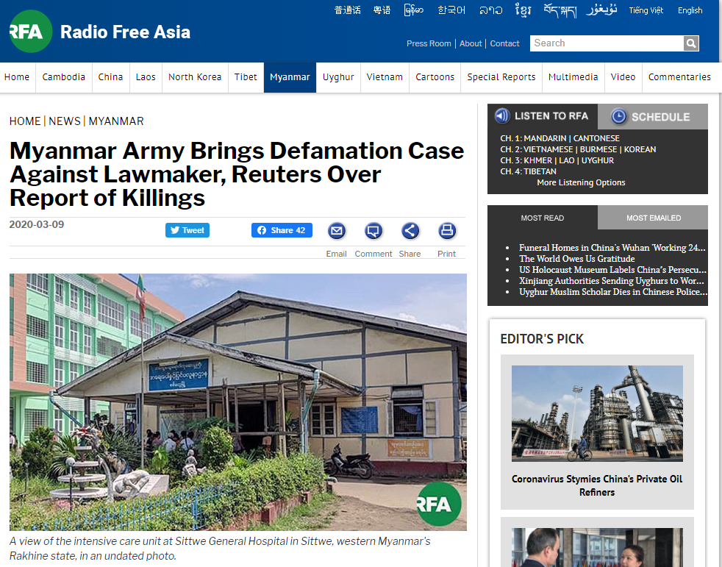The height and width of the screenshot is (567, 722).
Task: Click the Sittwe hospital article photo
Action: (238, 402)
